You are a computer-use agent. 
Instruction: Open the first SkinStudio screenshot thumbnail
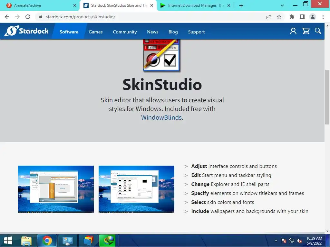click(56, 189)
